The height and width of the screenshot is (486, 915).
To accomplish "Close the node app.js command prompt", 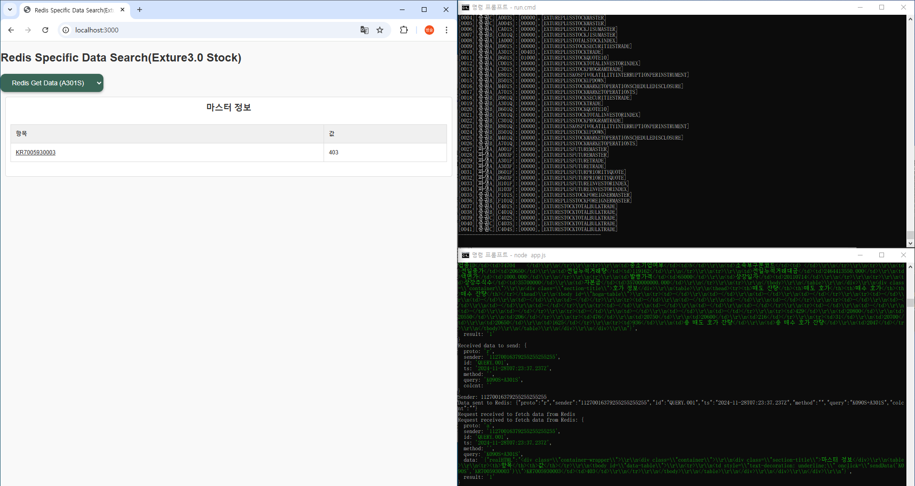I will click(x=904, y=255).
